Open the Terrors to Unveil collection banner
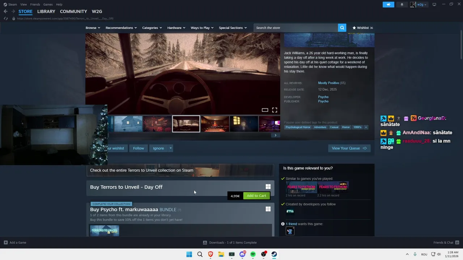Image resolution: width=463 pixels, height=260 pixels. pos(180,170)
